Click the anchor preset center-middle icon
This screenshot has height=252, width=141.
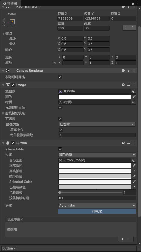click(x=12, y=22)
